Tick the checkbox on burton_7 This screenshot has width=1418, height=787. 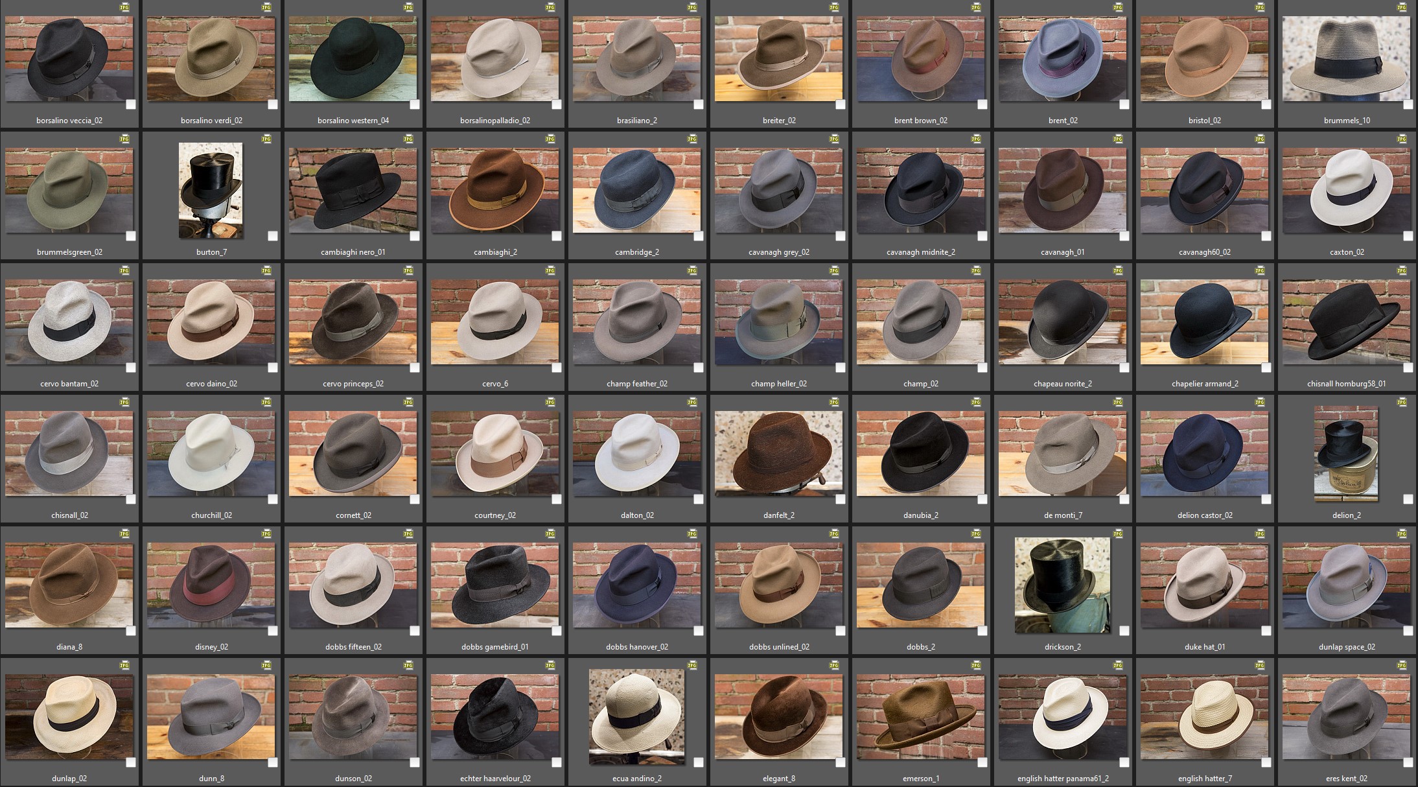pyautogui.click(x=273, y=236)
